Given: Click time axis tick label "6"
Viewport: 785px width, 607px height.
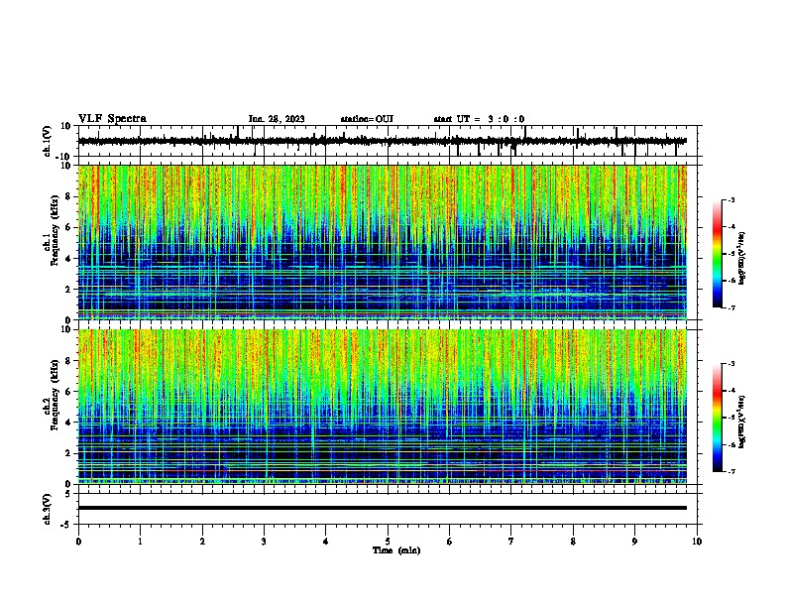Looking at the screenshot, I should point(449,542).
